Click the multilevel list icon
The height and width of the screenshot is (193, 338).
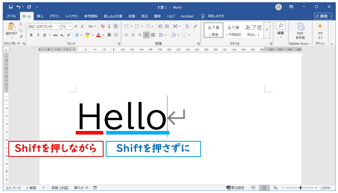(x=148, y=26)
